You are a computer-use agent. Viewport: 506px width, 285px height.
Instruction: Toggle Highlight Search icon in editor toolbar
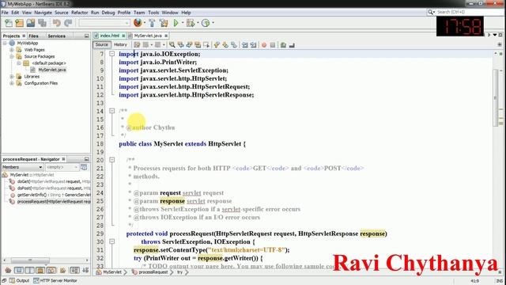click(198, 45)
